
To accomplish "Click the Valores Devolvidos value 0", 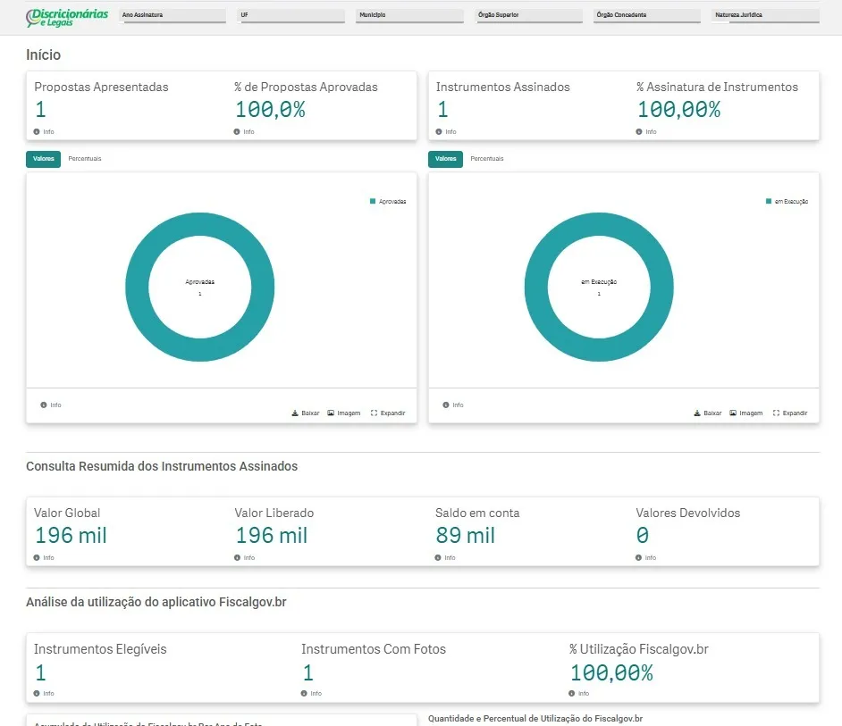I will [x=643, y=536].
